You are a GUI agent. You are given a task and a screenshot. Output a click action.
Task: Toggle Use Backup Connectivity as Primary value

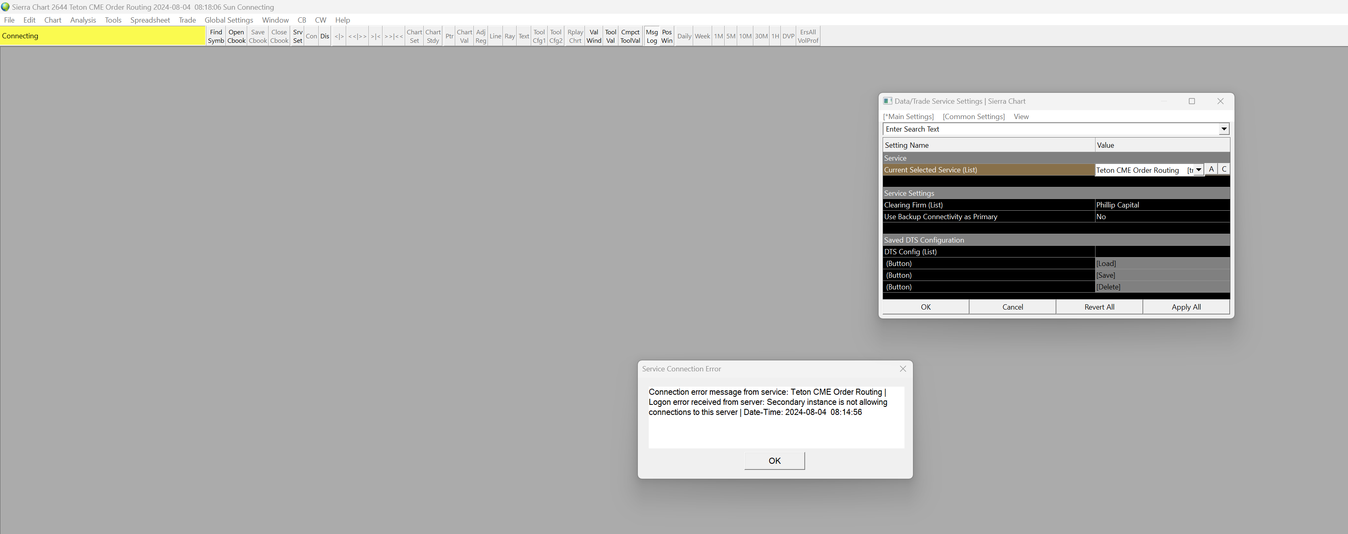pos(1161,216)
